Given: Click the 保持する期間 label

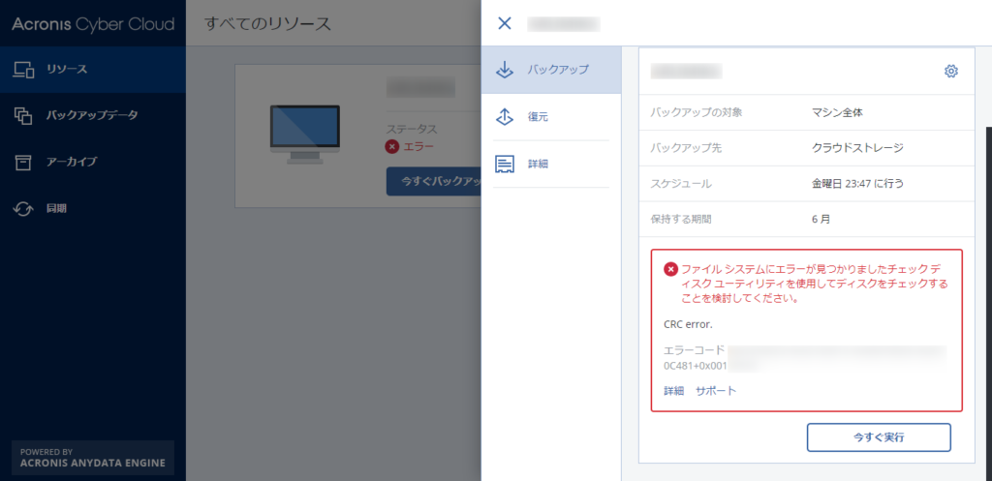Looking at the screenshot, I should (681, 220).
